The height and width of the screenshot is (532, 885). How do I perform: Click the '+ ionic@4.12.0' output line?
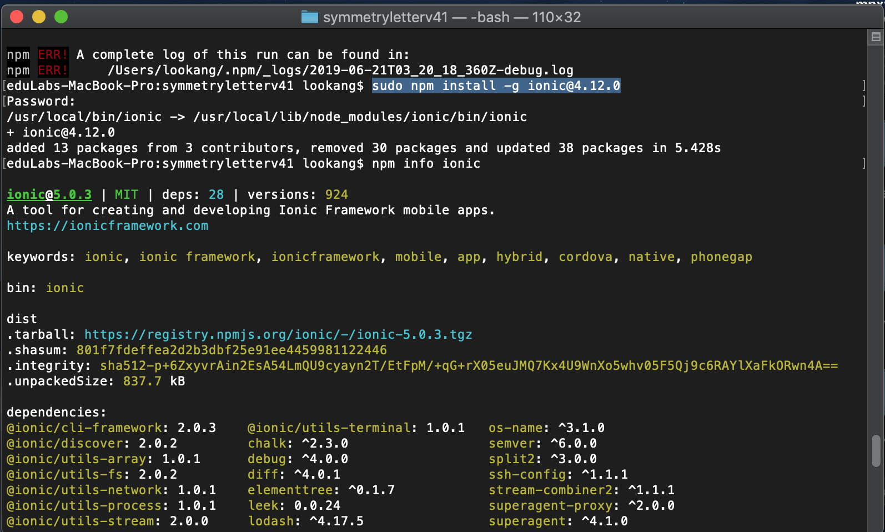click(x=61, y=133)
